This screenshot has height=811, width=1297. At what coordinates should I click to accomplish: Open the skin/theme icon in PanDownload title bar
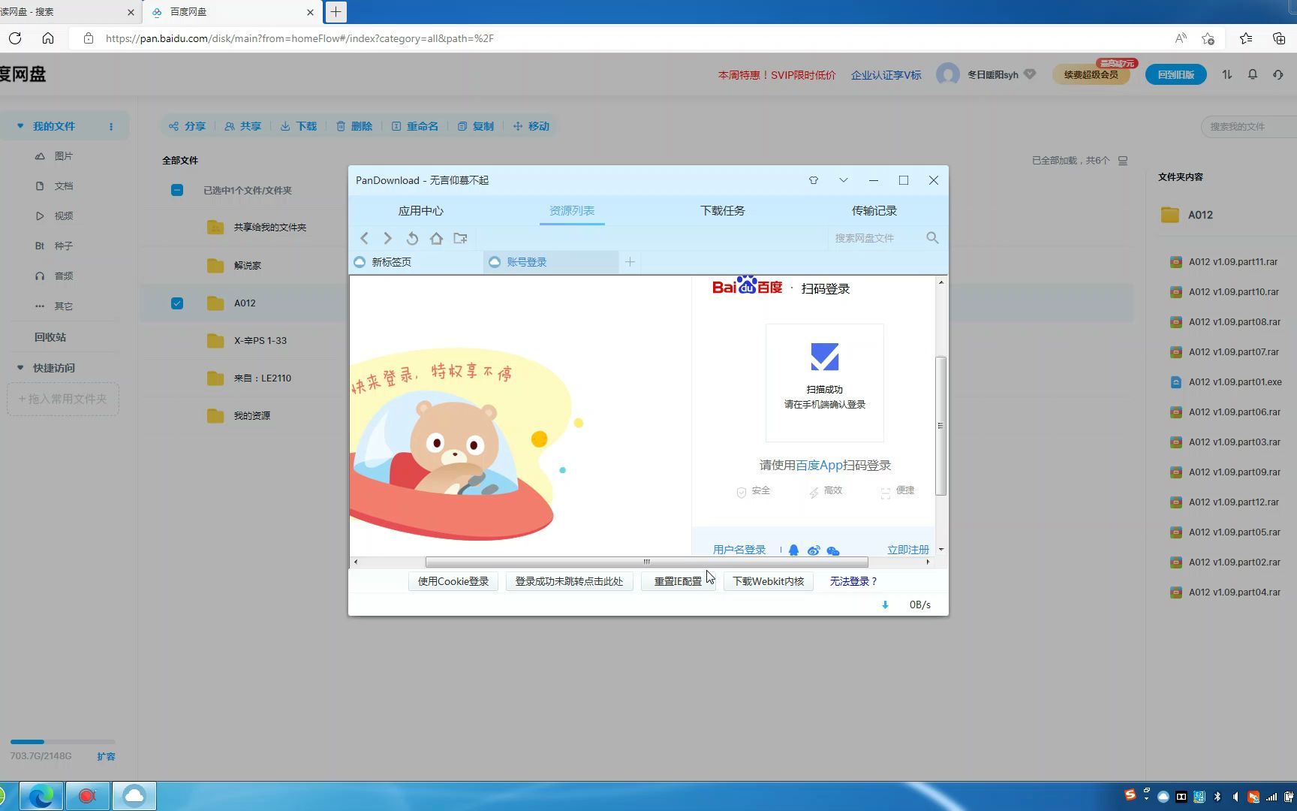(813, 180)
